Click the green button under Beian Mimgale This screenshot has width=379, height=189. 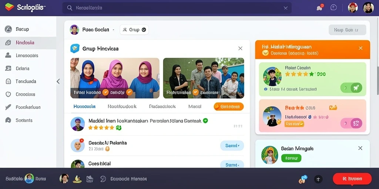click(x=291, y=158)
